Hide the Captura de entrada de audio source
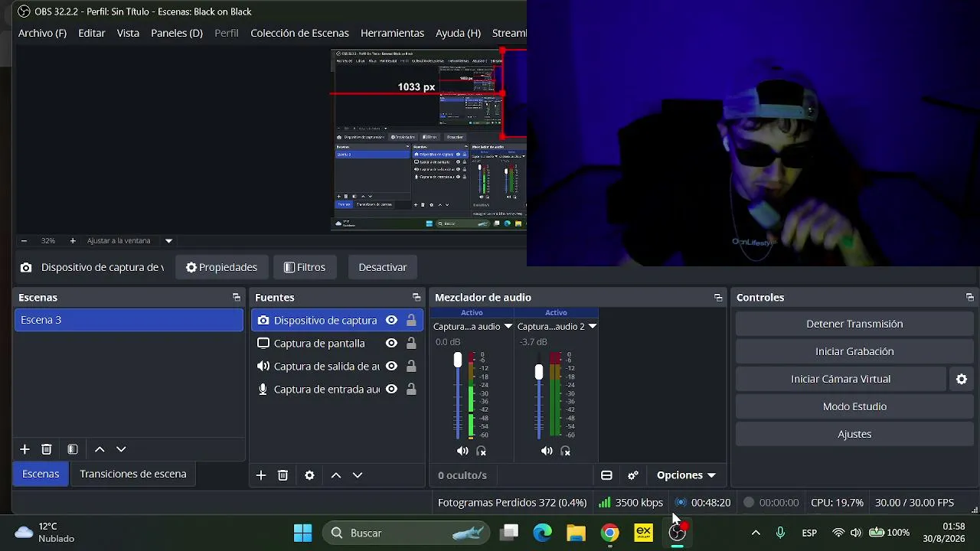Image resolution: width=980 pixels, height=551 pixels. click(x=391, y=390)
